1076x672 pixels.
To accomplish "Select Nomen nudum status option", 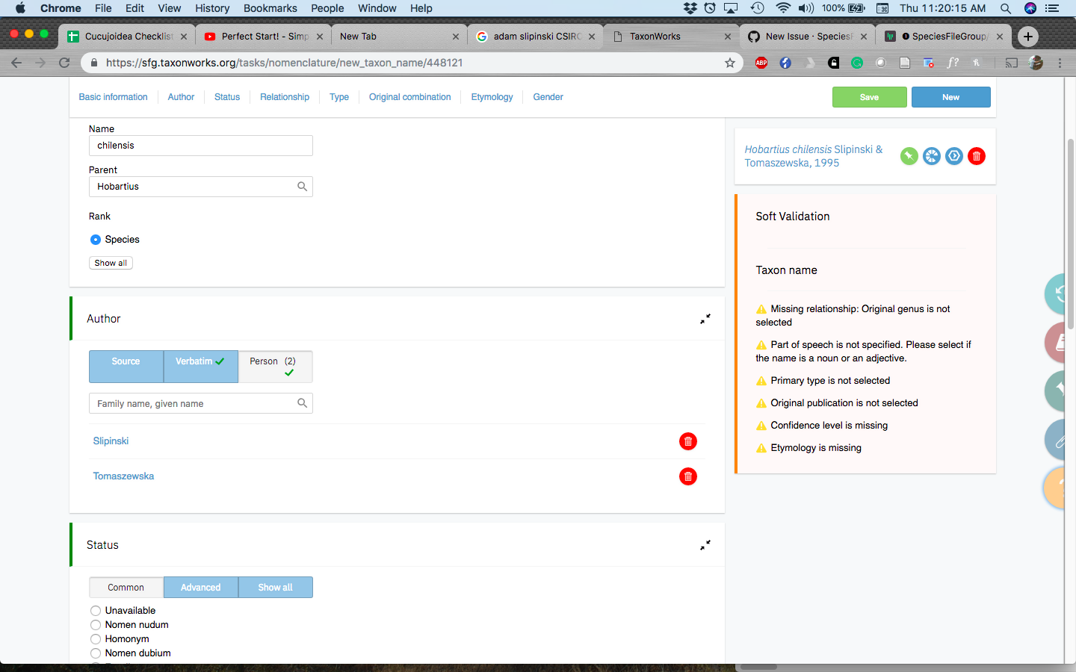I will click(96, 625).
